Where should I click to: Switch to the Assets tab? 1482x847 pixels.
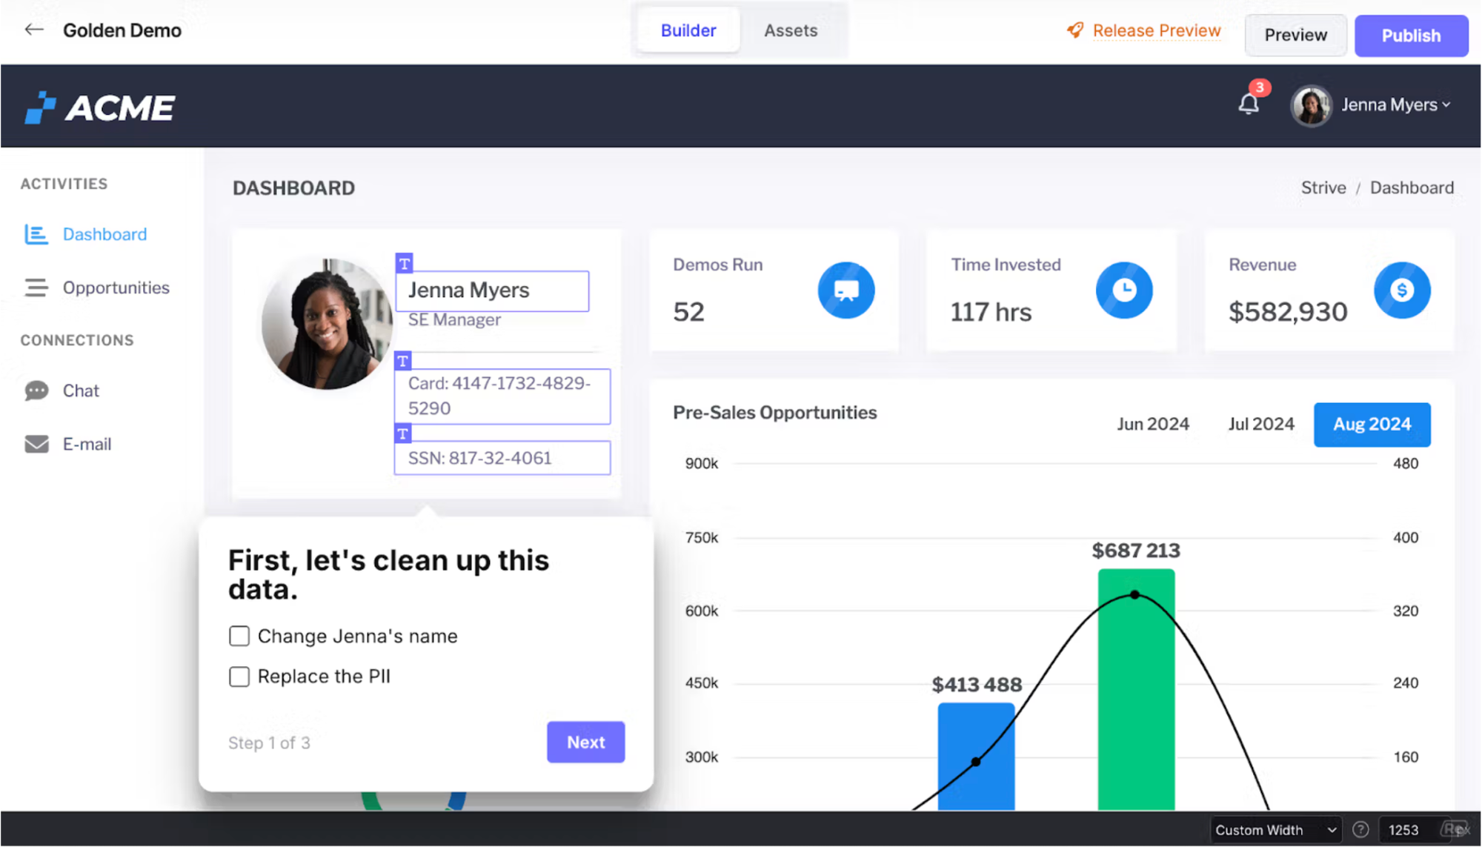[x=791, y=30]
